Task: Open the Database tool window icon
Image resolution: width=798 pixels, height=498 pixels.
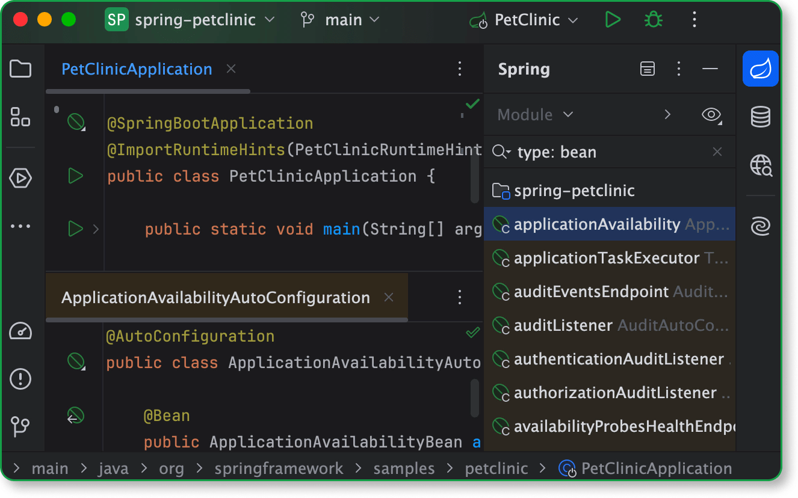Action: (x=761, y=117)
